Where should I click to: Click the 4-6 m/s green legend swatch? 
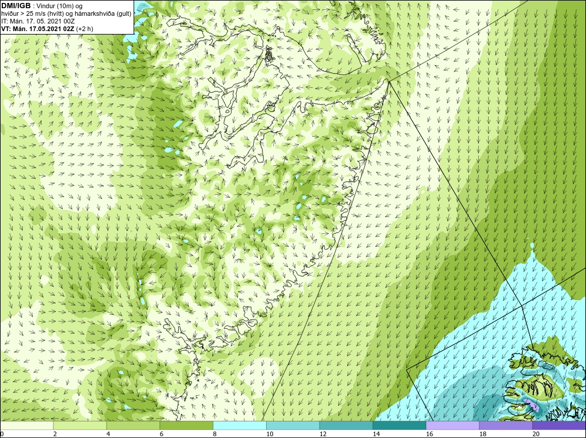point(133,425)
